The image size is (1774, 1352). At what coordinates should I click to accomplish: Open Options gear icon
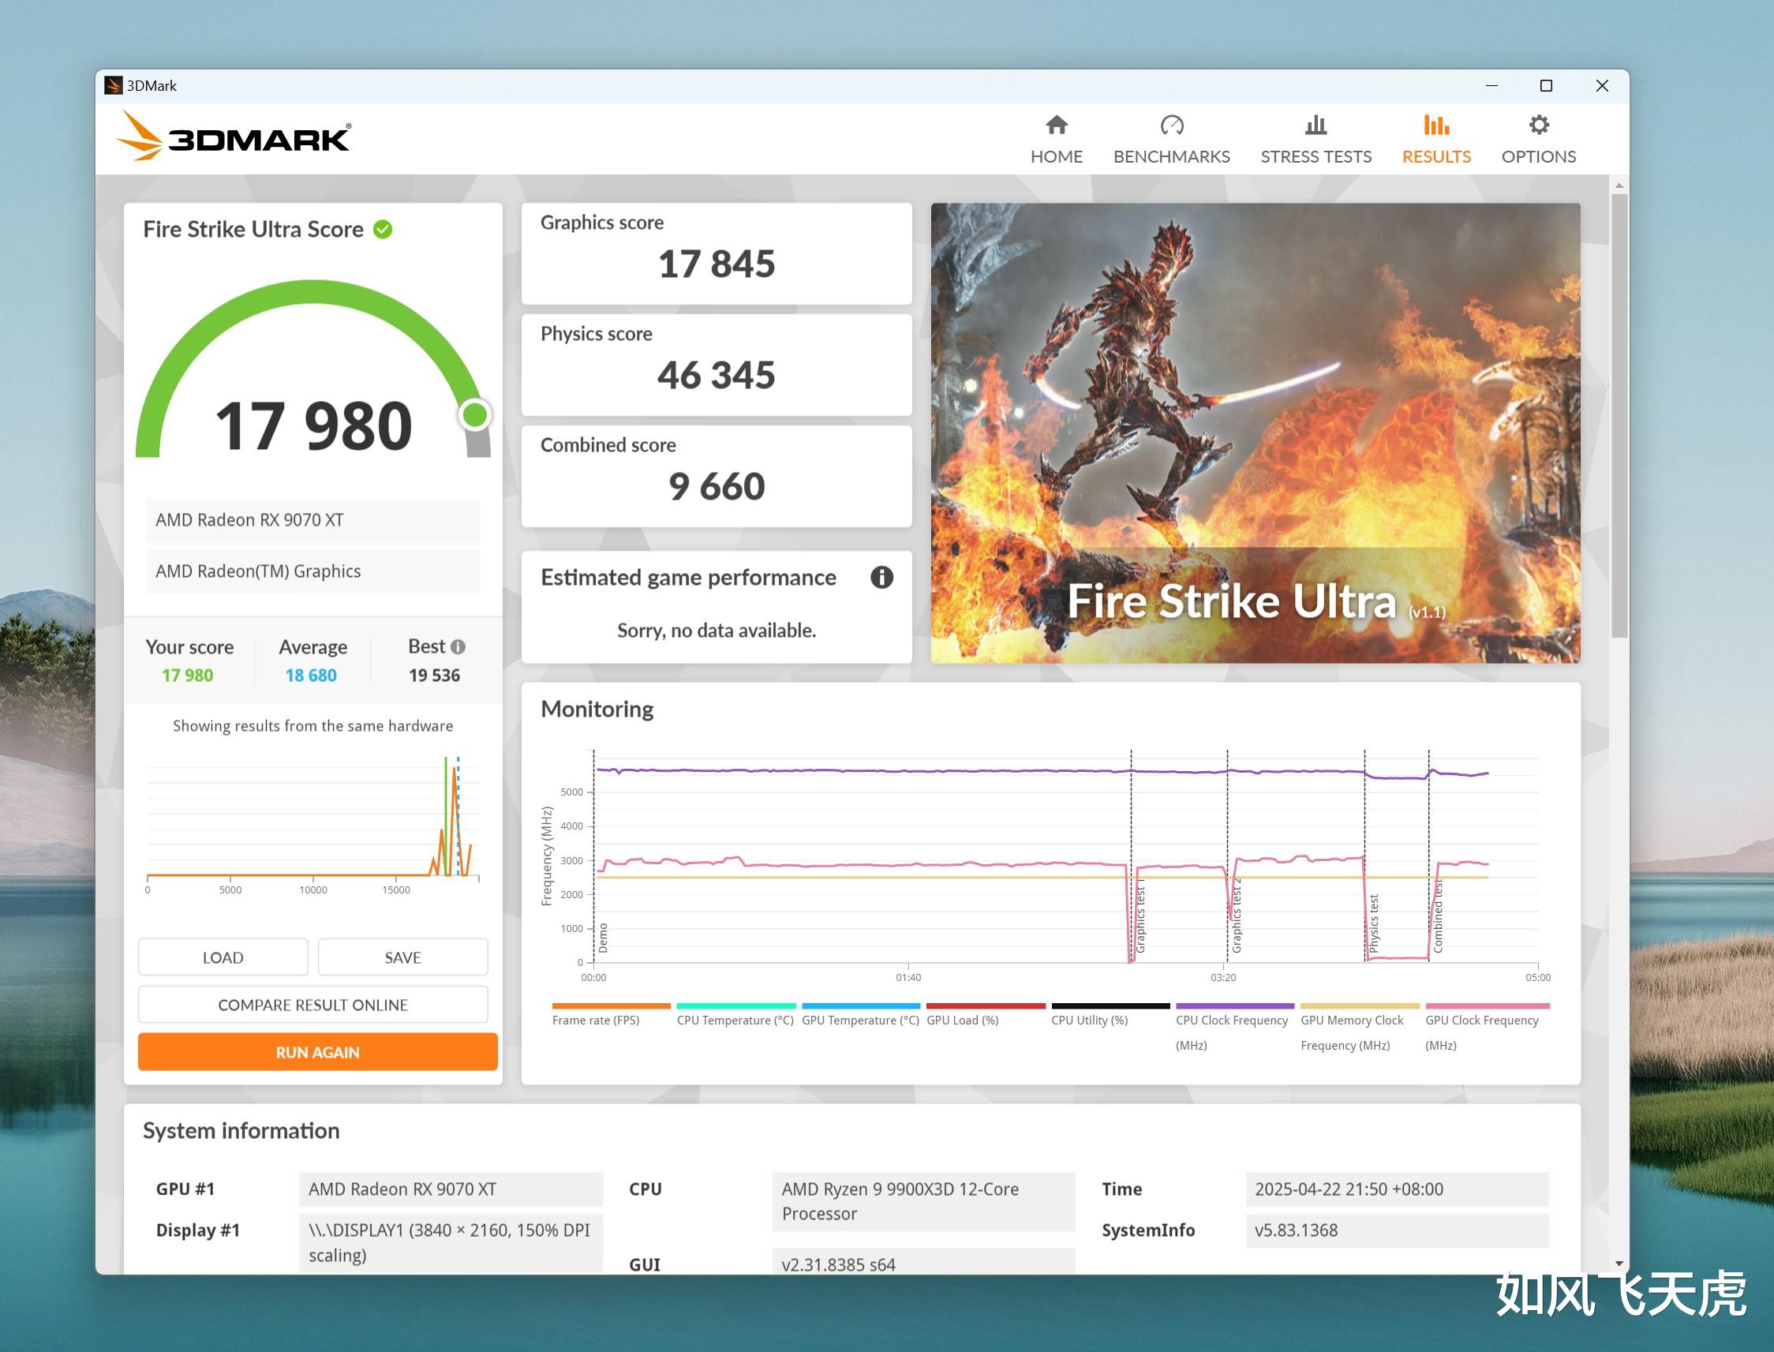tap(1538, 125)
